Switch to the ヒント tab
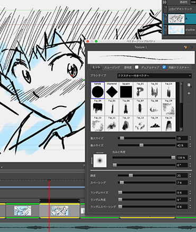 [x=96, y=67]
